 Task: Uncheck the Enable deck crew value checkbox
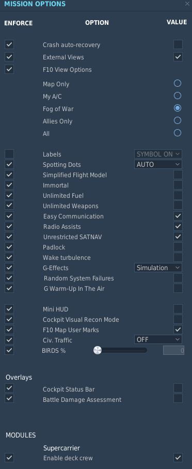(x=178, y=458)
